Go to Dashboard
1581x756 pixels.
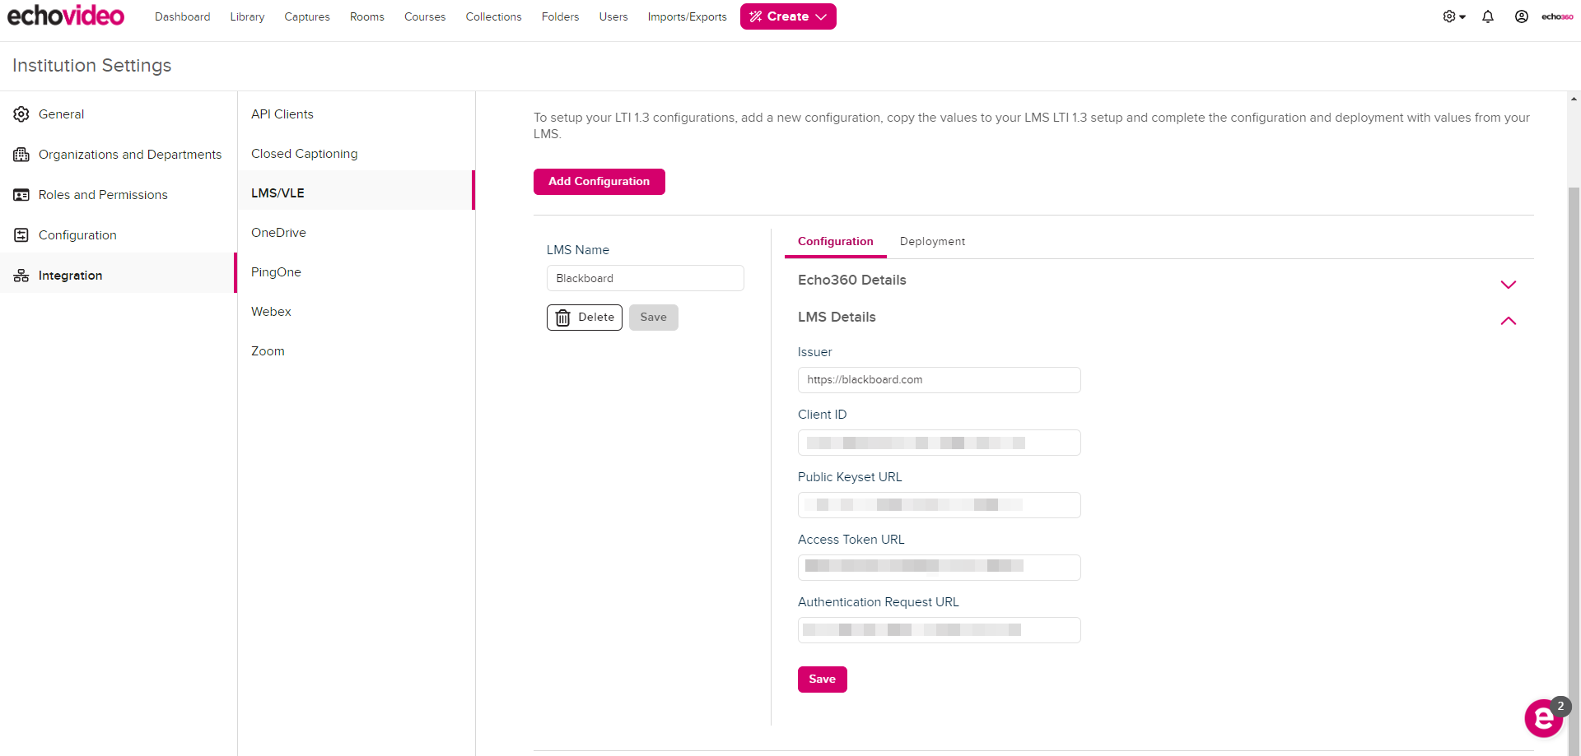point(182,16)
